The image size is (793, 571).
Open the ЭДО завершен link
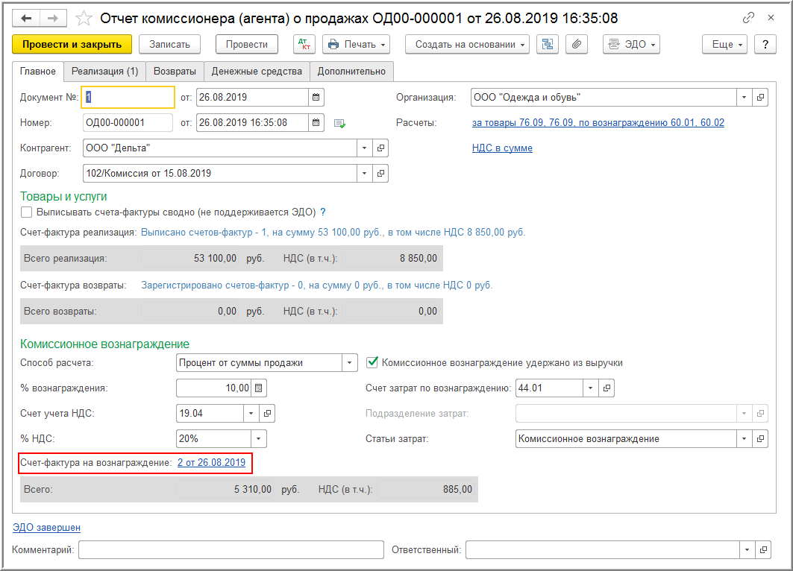[46, 528]
